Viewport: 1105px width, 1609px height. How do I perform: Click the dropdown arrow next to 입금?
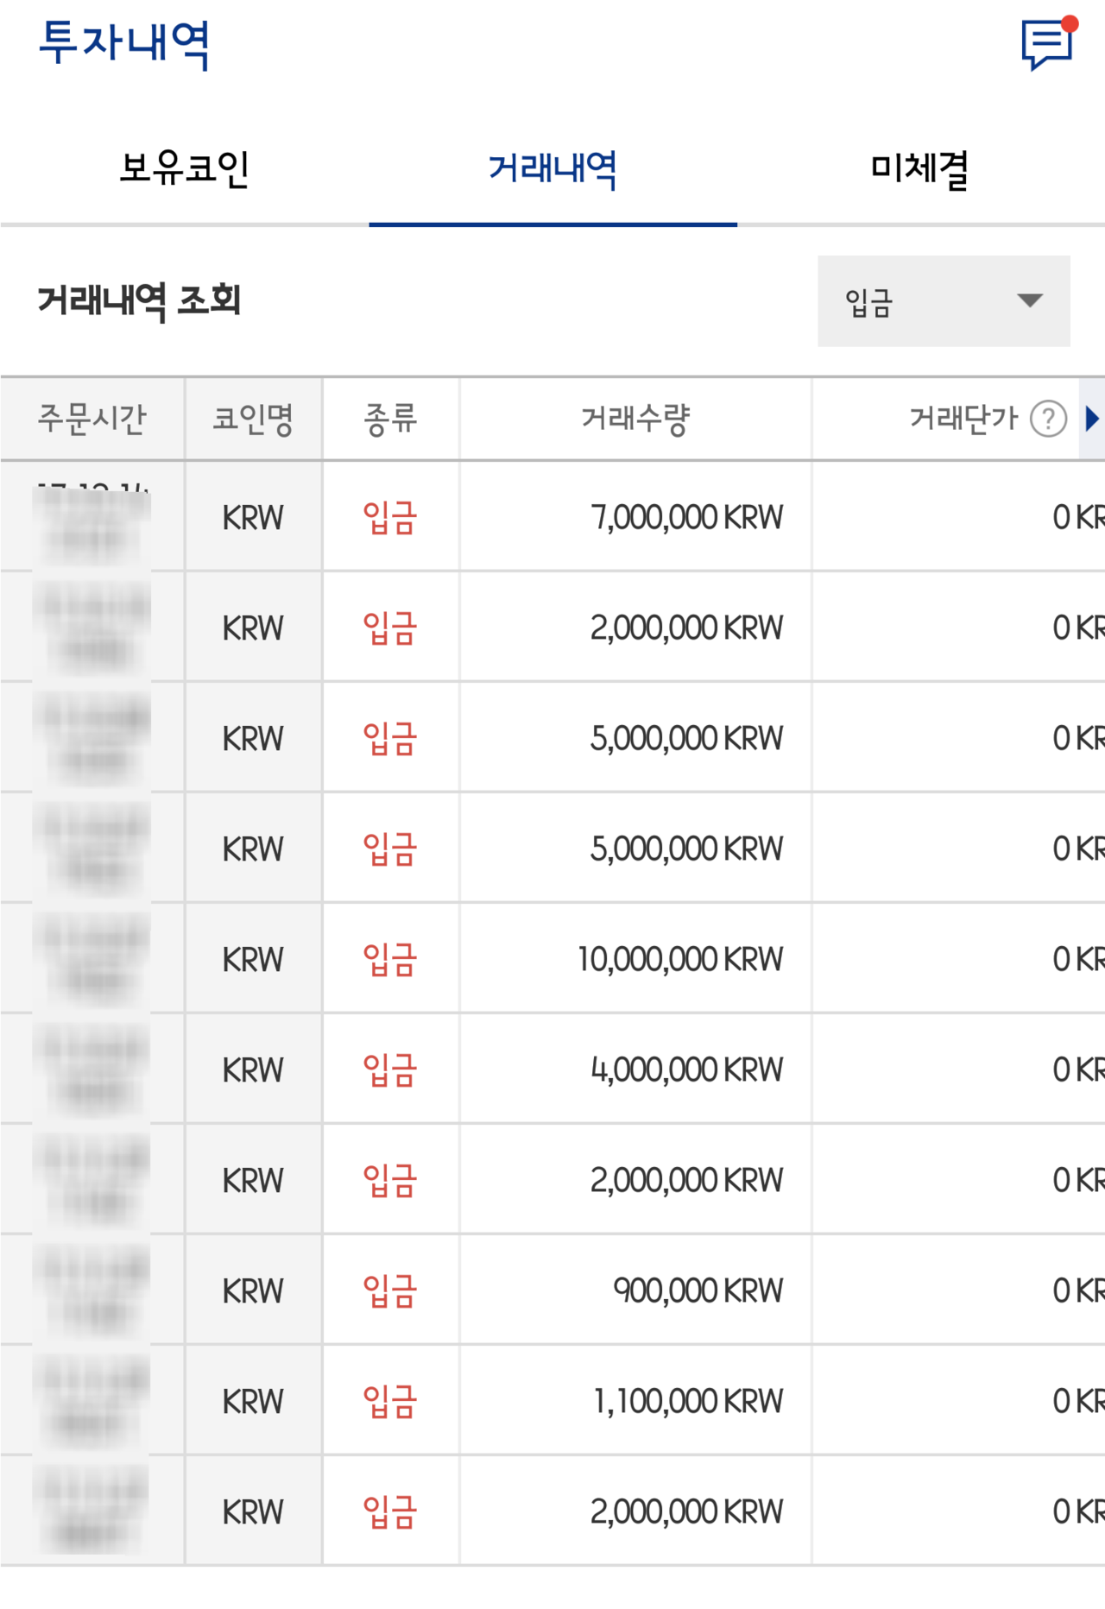pos(1029,302)
